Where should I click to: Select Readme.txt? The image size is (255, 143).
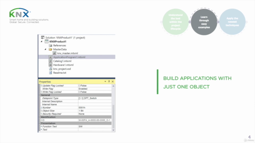pos(60,73)
